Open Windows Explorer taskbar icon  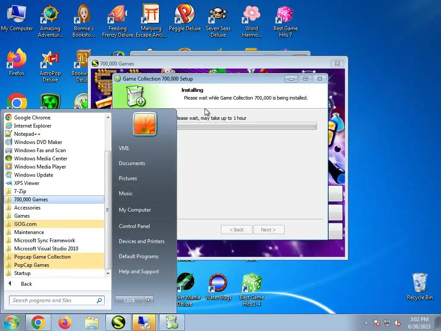[x=92, y=322]
